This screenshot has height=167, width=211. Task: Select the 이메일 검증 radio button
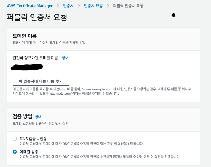pyautogui.click(x=15, y=151)
